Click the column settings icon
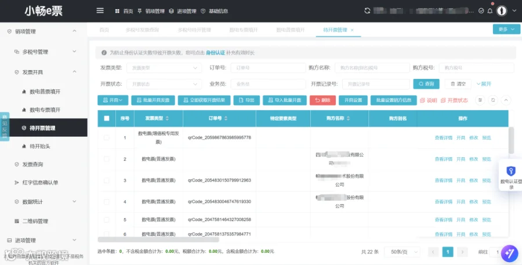This screenshot has height=265, width=522. pos(480,100)
